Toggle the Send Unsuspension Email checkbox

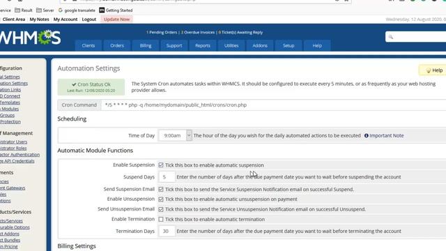161,209
